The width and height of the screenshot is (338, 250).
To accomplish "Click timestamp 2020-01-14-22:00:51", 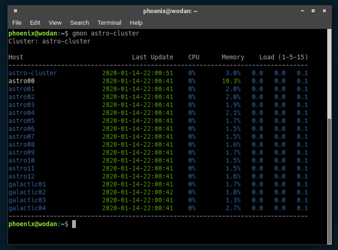I will (138, 73).
